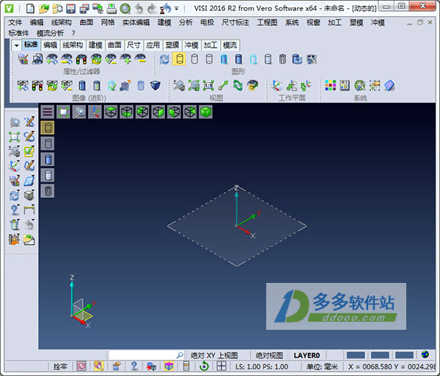Select the dark blue shaded cylinder in 图形 group
440x376 pixels.
[x=238, y=59]
